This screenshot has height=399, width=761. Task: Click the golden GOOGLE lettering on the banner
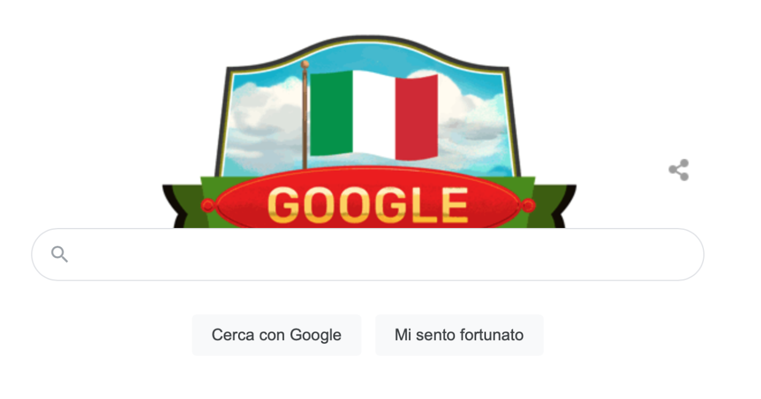[368, 205]
